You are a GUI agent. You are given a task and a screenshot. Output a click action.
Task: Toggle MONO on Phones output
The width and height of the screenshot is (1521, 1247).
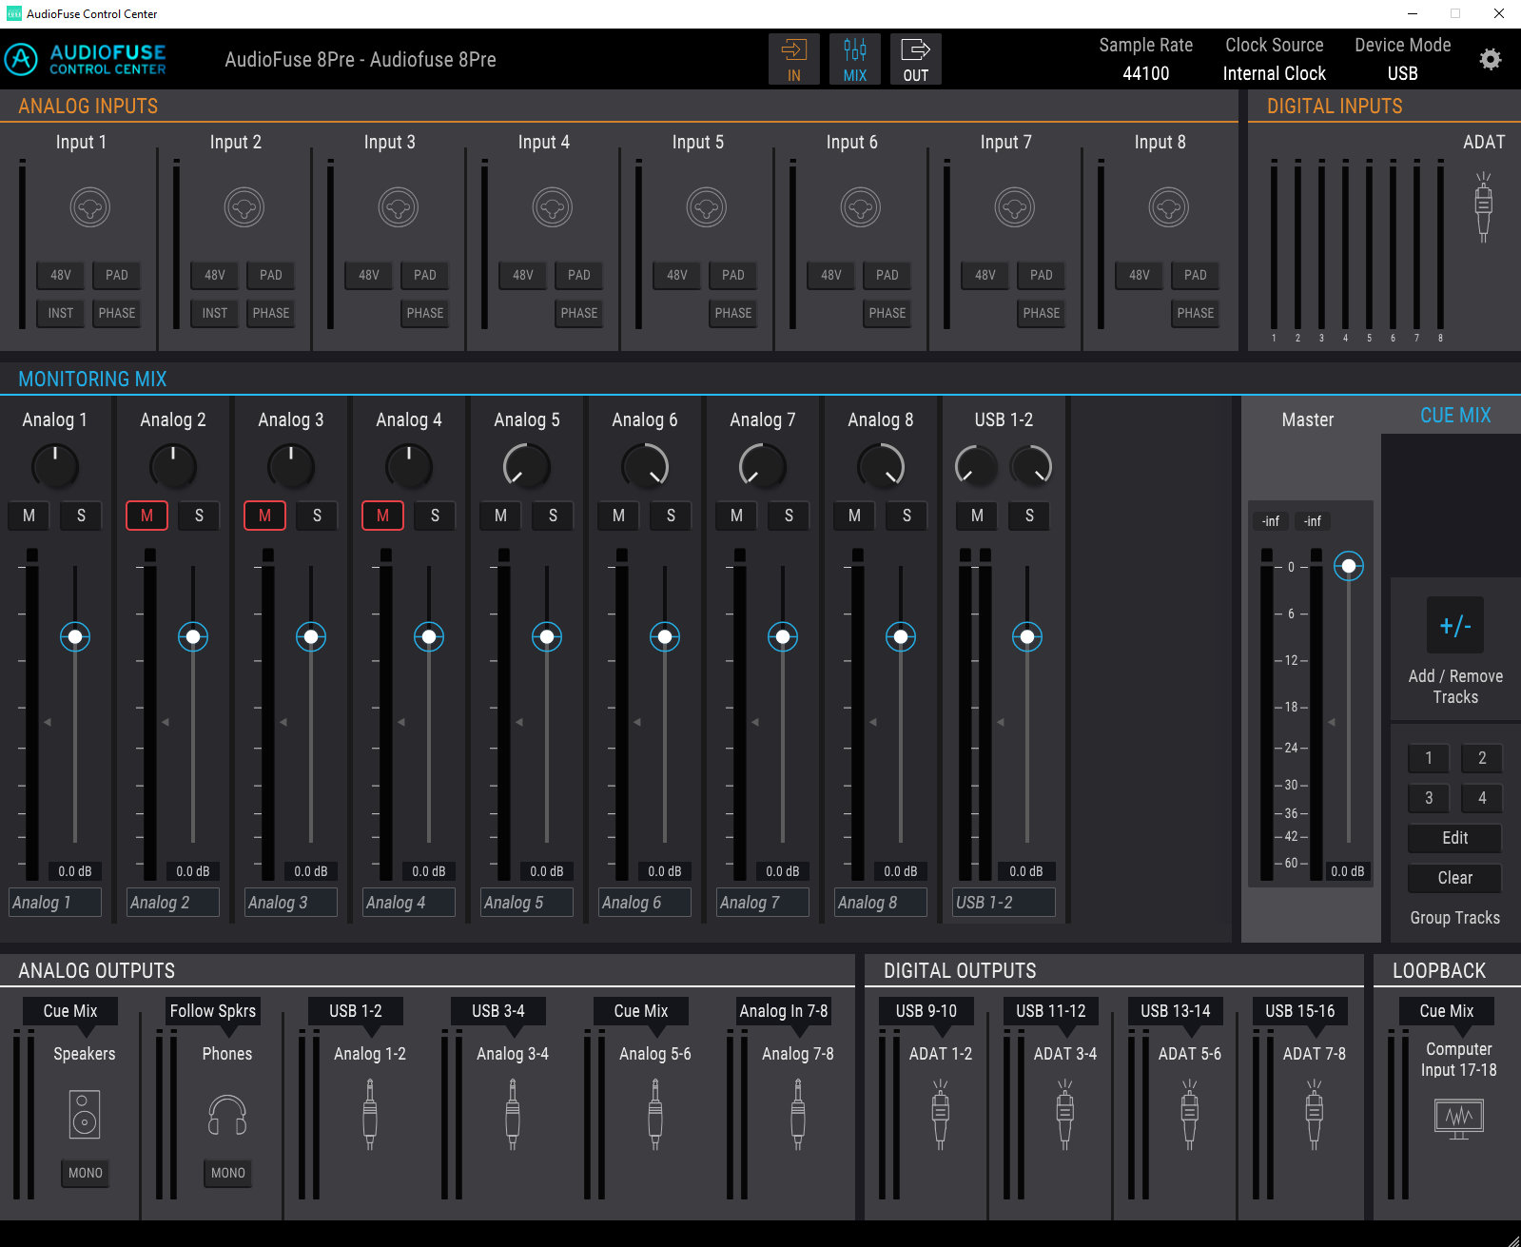[228, 1173]
